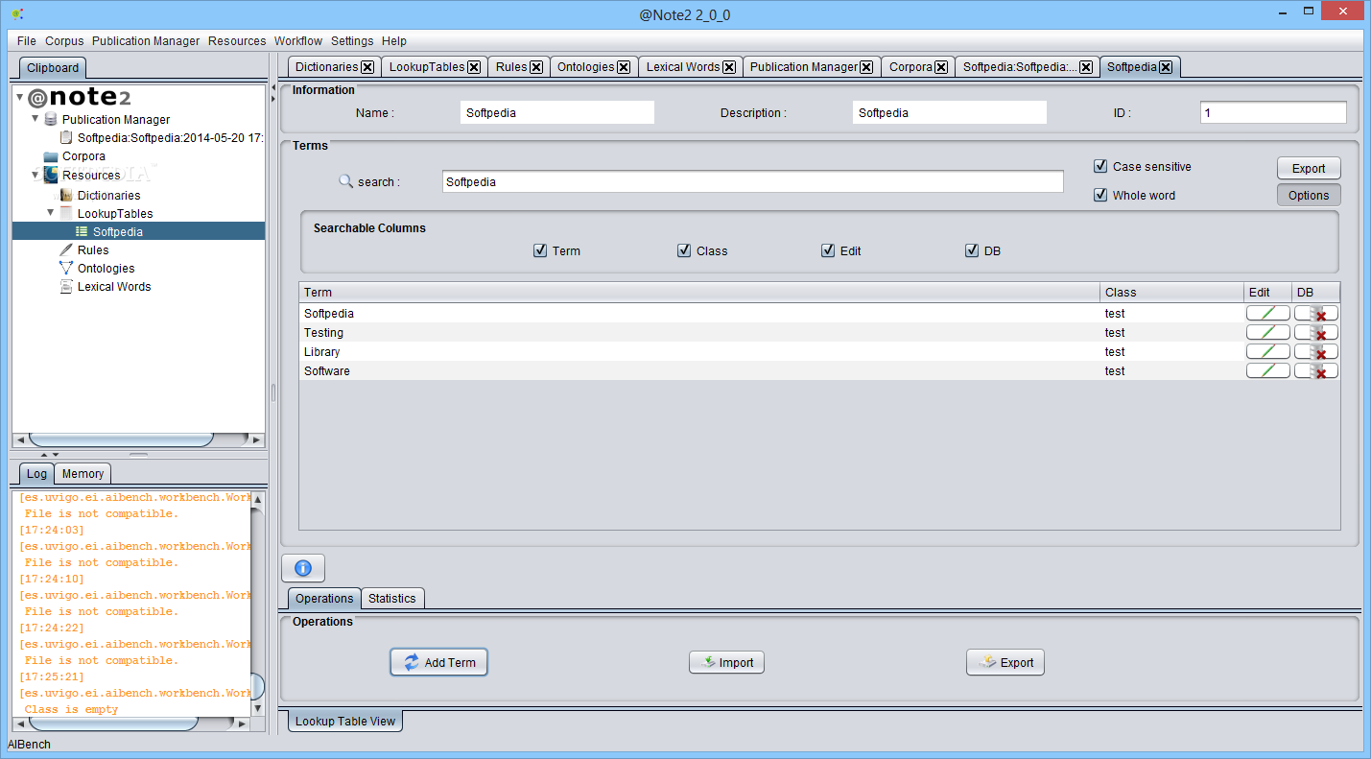This screenshot has height=759, width=1371.
Task: Click the Options button
Action: click(x=1309, y=195)
